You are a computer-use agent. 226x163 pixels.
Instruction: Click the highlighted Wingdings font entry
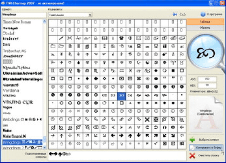[22, 142]
